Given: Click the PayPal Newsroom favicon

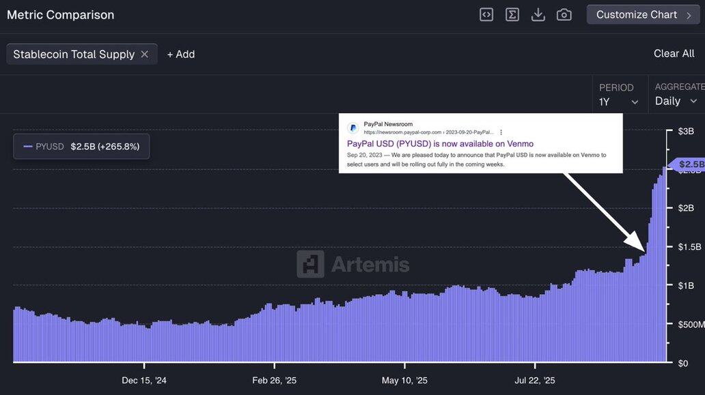Looking at the screenshot, I should 353,128.
